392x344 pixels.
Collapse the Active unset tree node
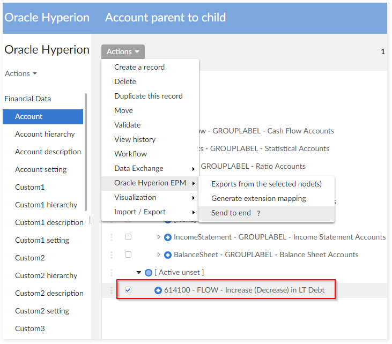click(139, 273)
